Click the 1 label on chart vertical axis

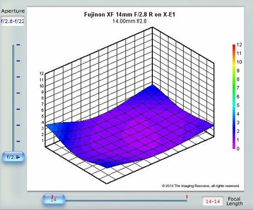coord(43,140)
